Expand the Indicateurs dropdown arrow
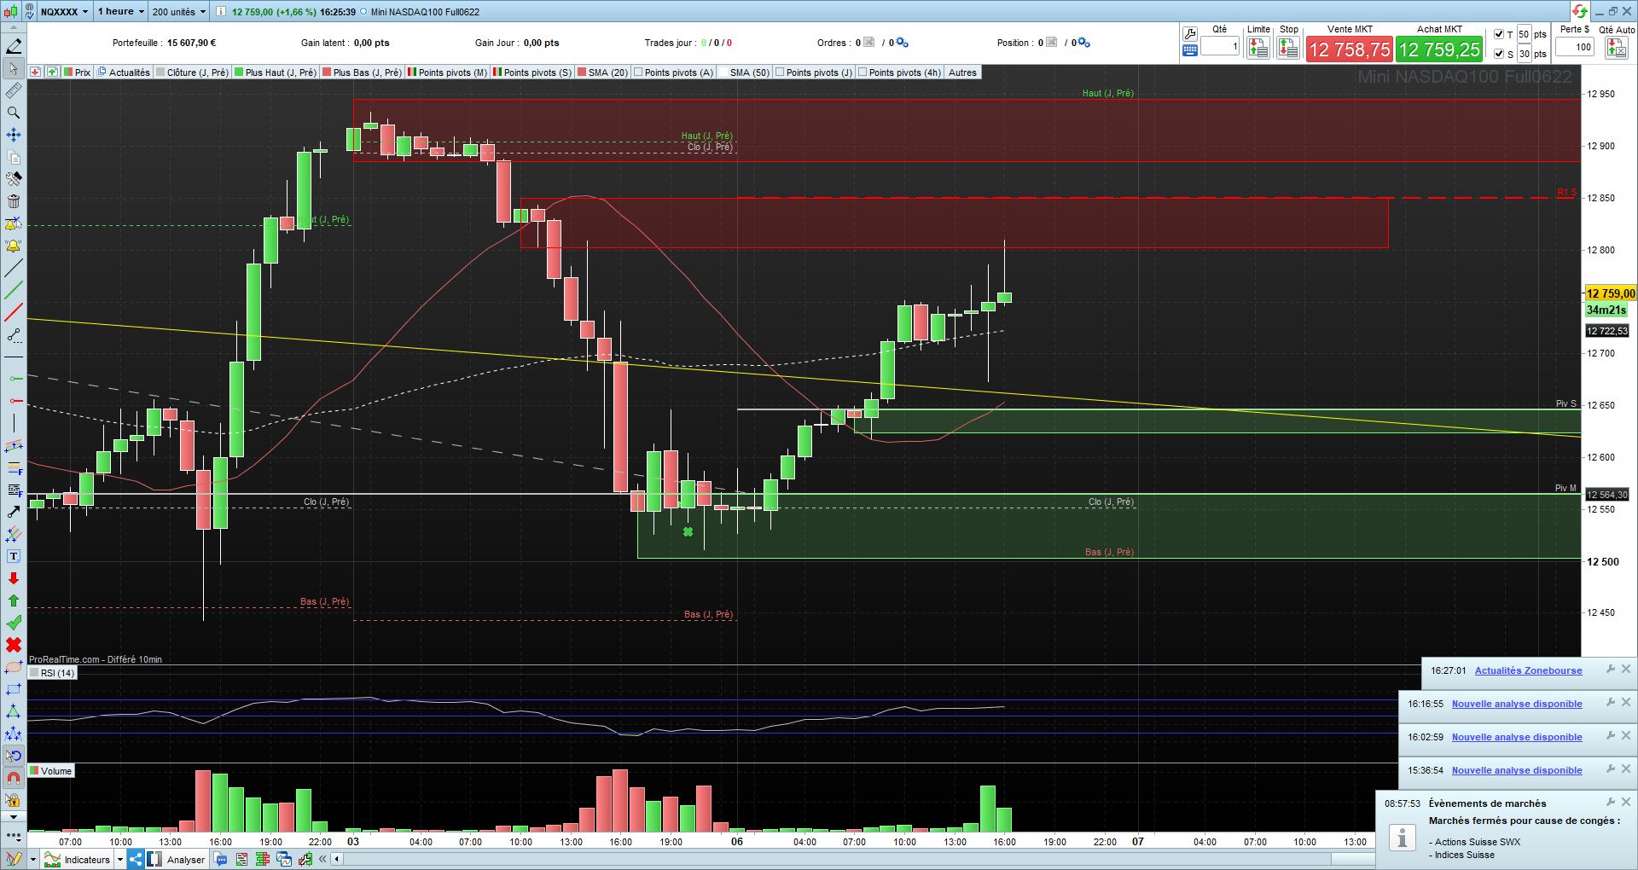 120,859
